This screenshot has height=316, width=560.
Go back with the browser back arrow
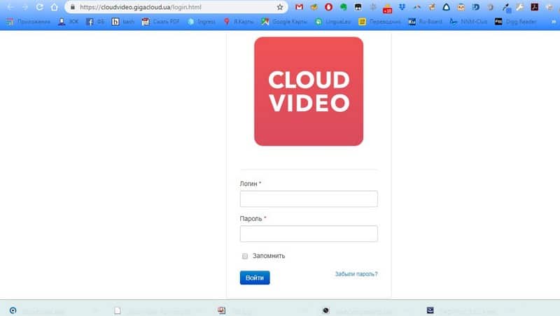tap(10, 7)
